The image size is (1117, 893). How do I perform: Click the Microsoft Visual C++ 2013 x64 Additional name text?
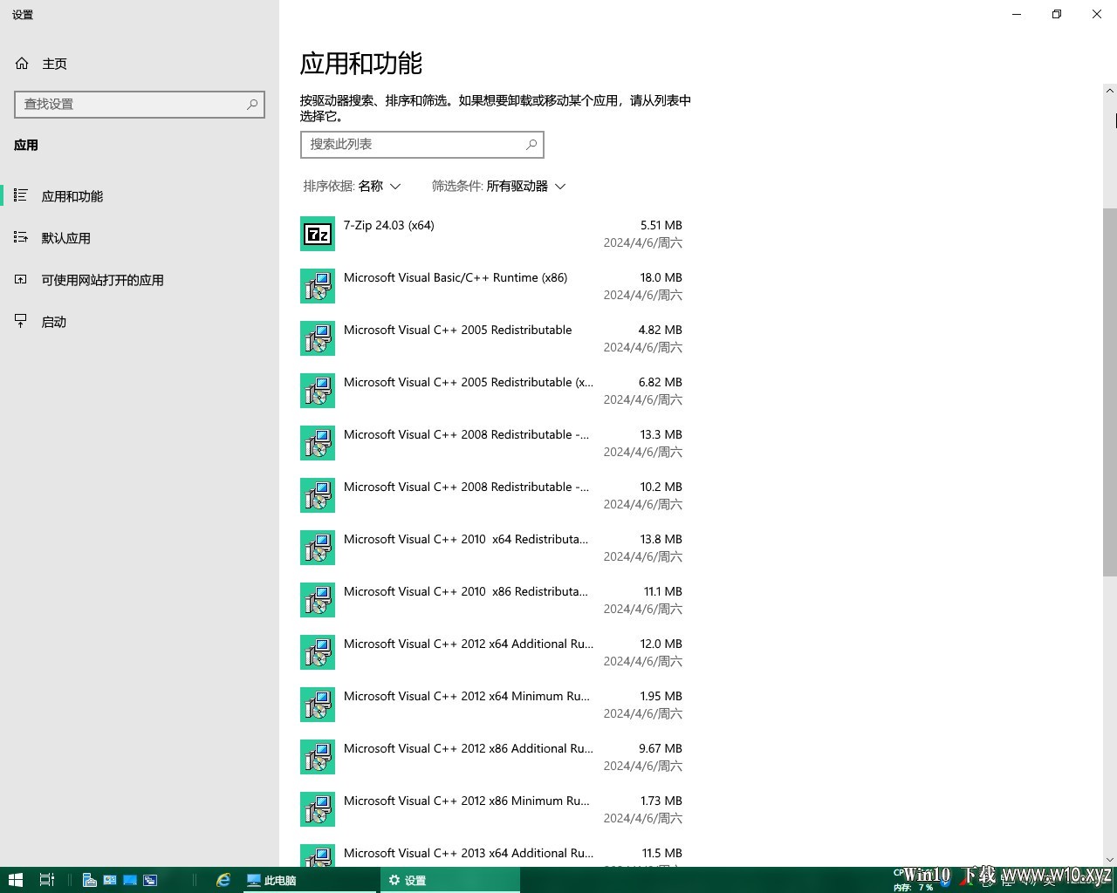(469, 853)
